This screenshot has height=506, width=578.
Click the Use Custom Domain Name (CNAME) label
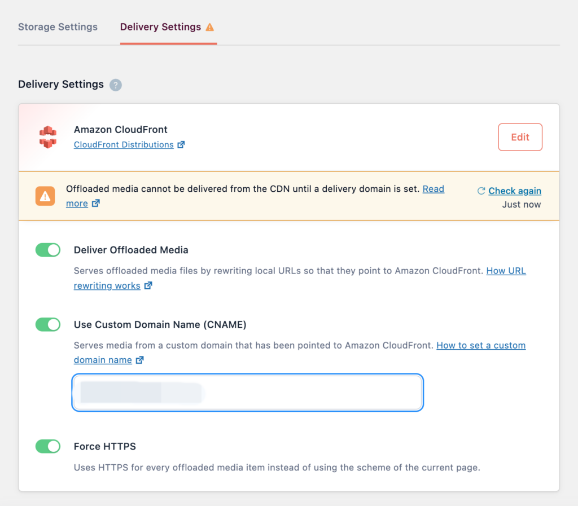(160, 324)
